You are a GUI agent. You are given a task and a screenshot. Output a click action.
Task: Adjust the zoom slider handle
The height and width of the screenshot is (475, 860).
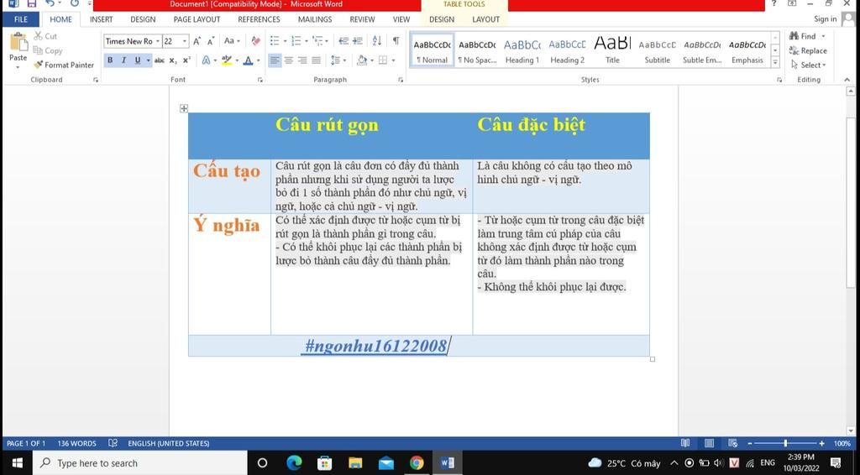click(785, 443)
